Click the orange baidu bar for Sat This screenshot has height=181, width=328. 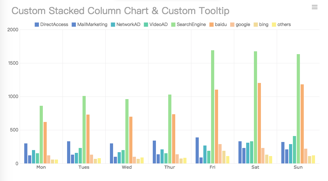pyautogui.click(x=259, y=123)
